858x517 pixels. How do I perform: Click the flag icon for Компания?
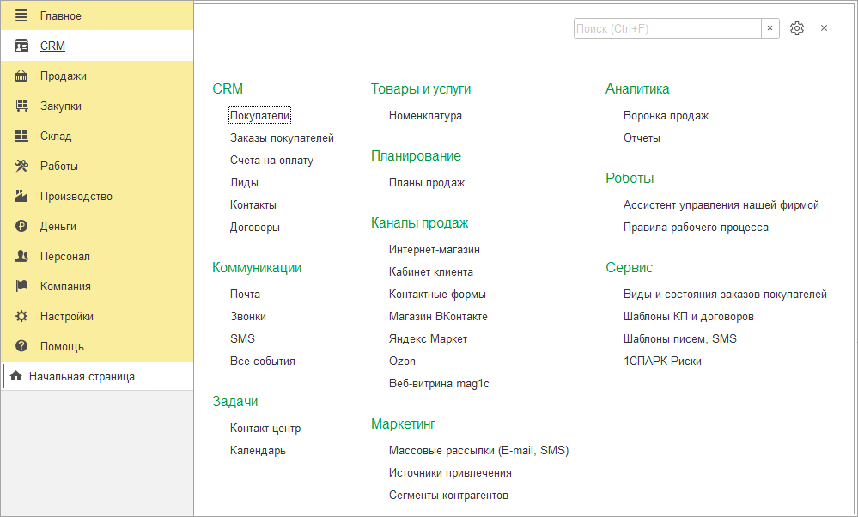(x=21, y=287)
